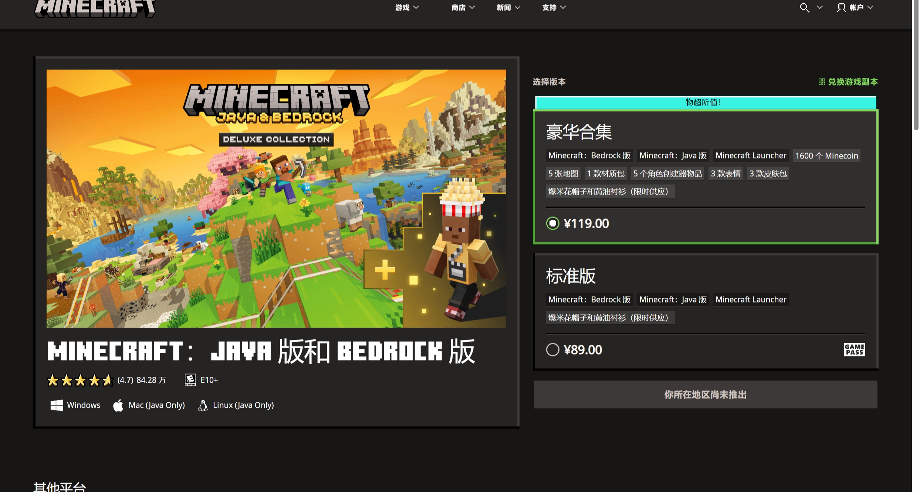
Task: Click the 兑换游戏副本 redeem link
Action: tap(853, 82)
